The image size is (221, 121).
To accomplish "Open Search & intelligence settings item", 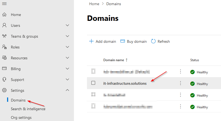I will pyautogui.click(x=28, y=109).
